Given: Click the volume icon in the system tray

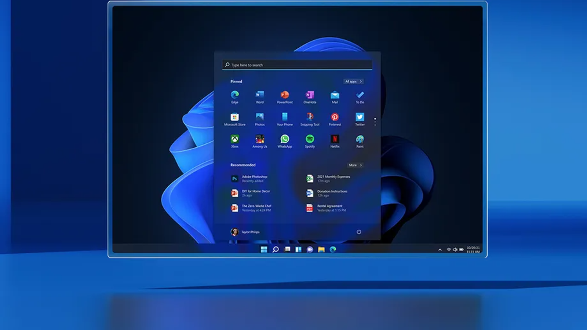Looking at the screenshot, I should tap(455, 250).
